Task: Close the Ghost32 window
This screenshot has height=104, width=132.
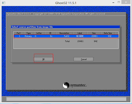Action: (x=126, y=2)
